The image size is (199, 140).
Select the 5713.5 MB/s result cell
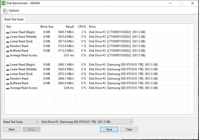(66, 51)
